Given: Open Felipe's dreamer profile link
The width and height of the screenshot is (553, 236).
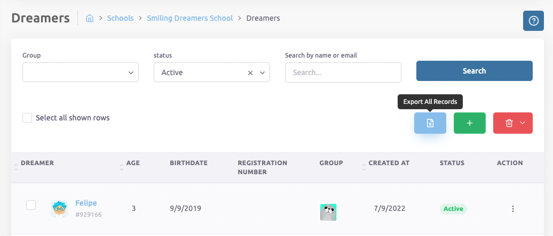Looking at the screenshot, I should coord(86,203).
